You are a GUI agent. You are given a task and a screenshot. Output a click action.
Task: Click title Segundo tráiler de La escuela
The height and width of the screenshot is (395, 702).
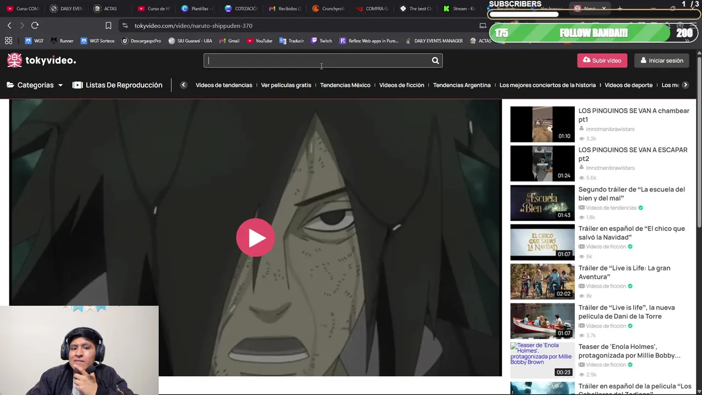(632, 194)
